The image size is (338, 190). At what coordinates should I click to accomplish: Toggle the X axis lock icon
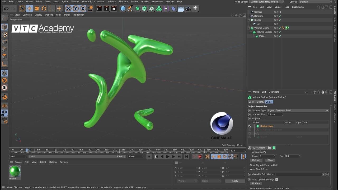click(68, 8)
